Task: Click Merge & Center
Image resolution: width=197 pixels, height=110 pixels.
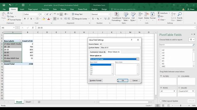Action: (x=80, y=19)
